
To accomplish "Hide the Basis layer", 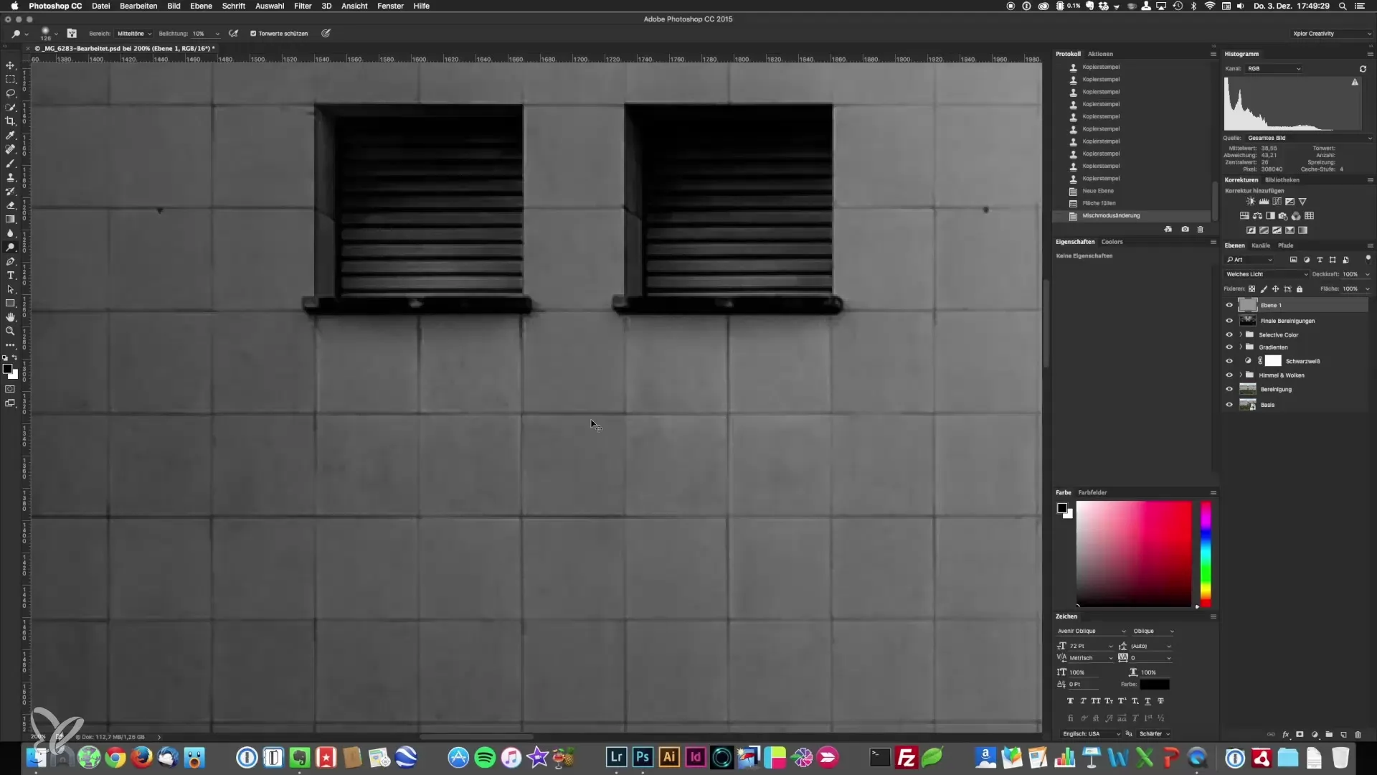I will (x=1229, y=405).
